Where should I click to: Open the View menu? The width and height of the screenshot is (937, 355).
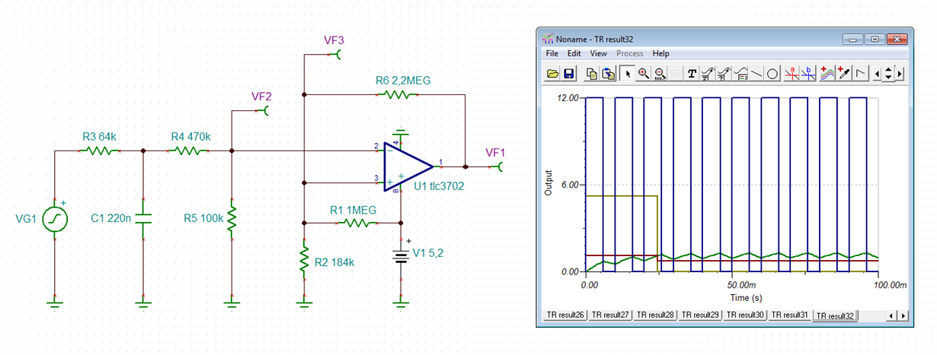(x=599, y=54)
